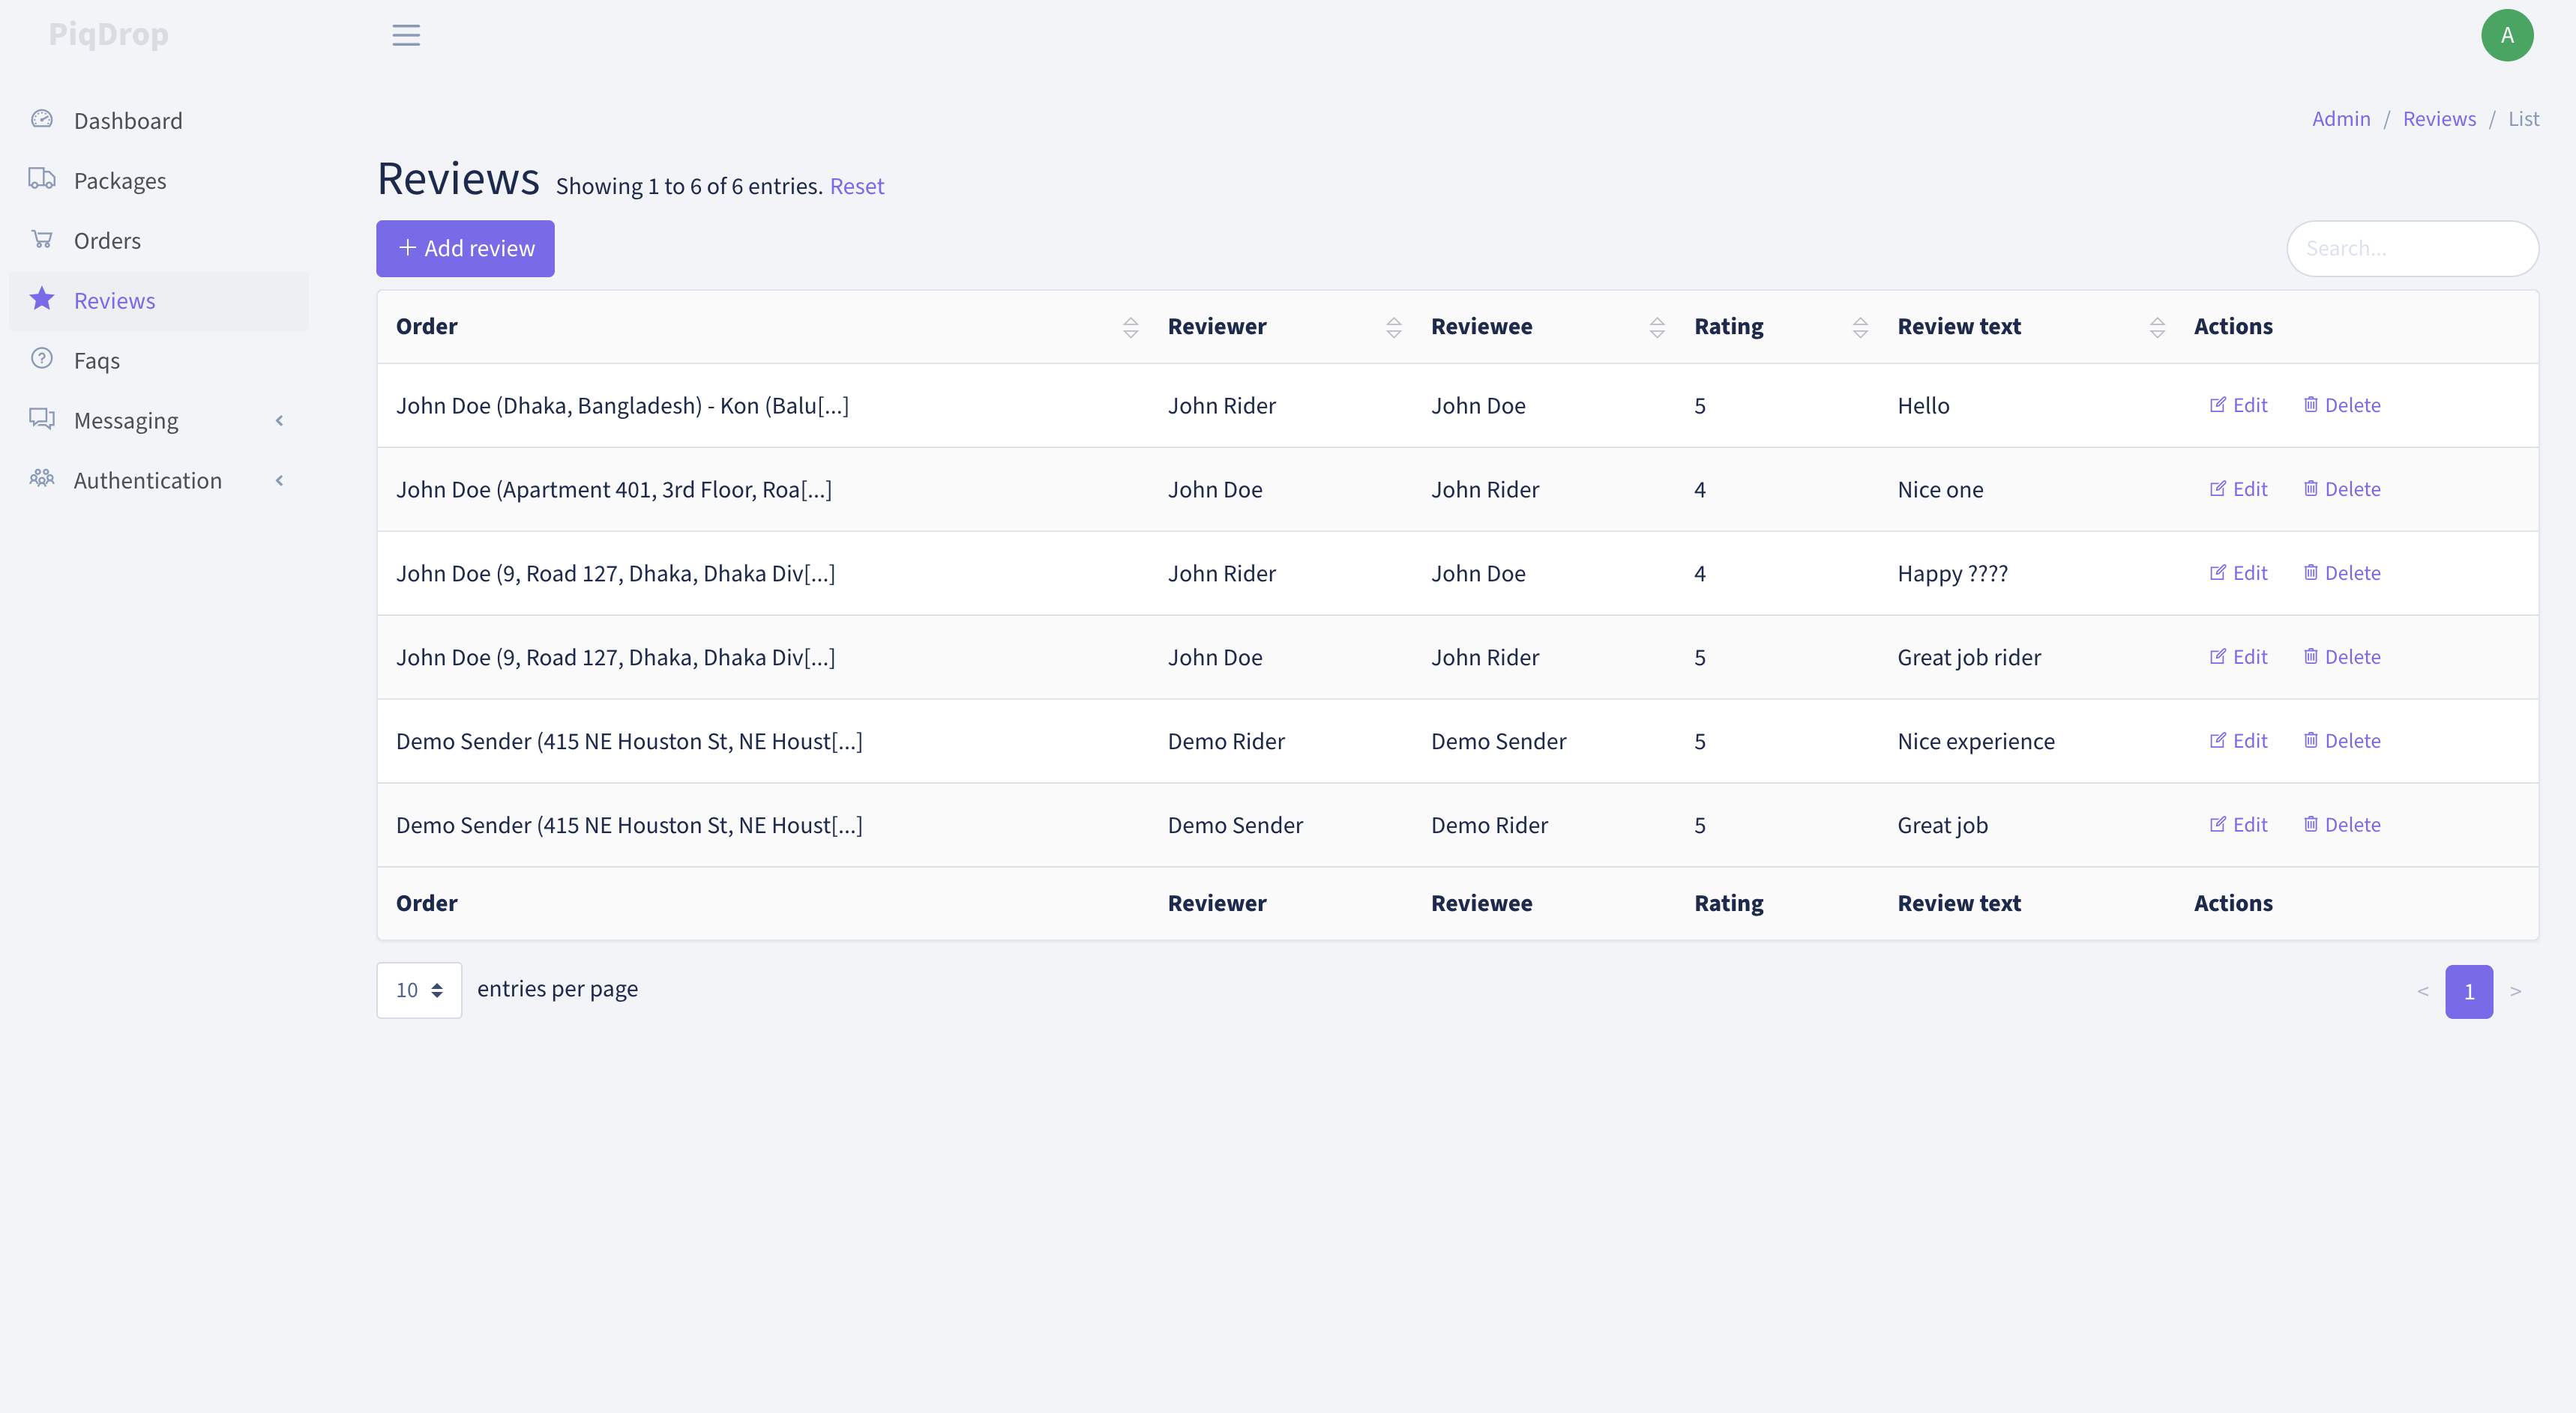Click the Authentication users icon
2576x1413 pixels.
coord(42,478)
